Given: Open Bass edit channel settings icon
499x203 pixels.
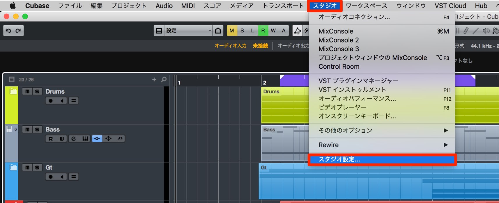Looking at the screenshot, I should tap(73, 139).
